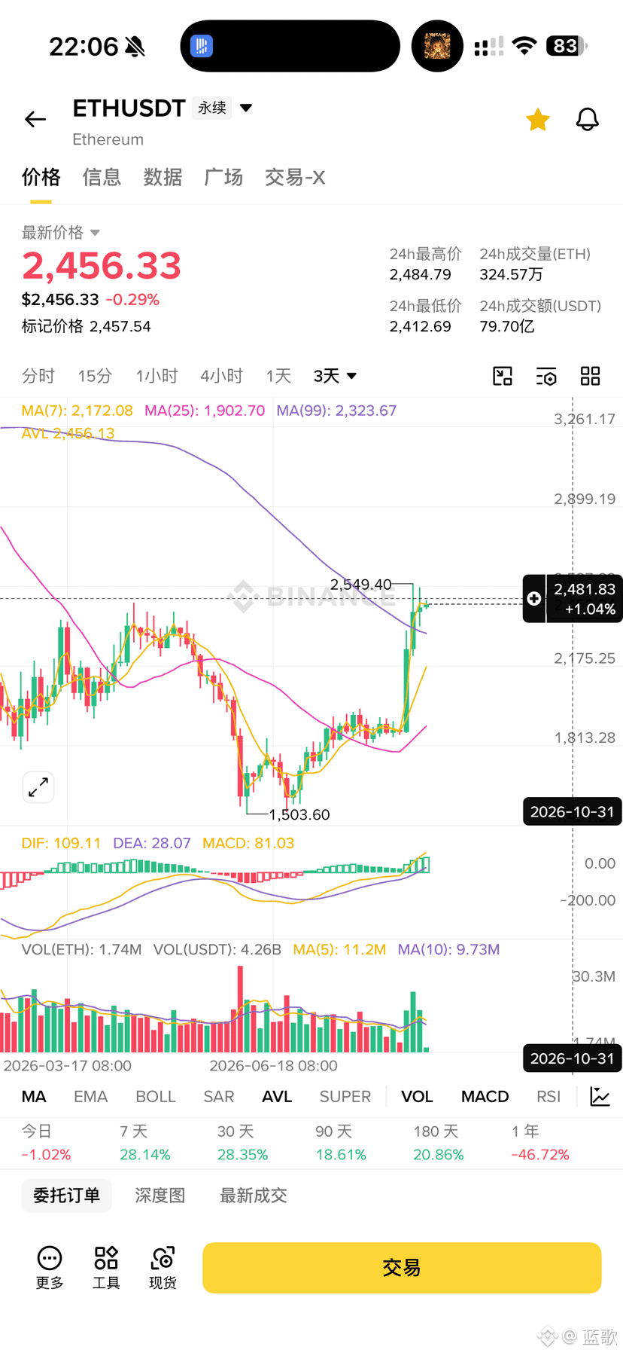Tap the 30 天 28.35% change
This screenshot has height=1356, width=623.
pos(242,1143)
